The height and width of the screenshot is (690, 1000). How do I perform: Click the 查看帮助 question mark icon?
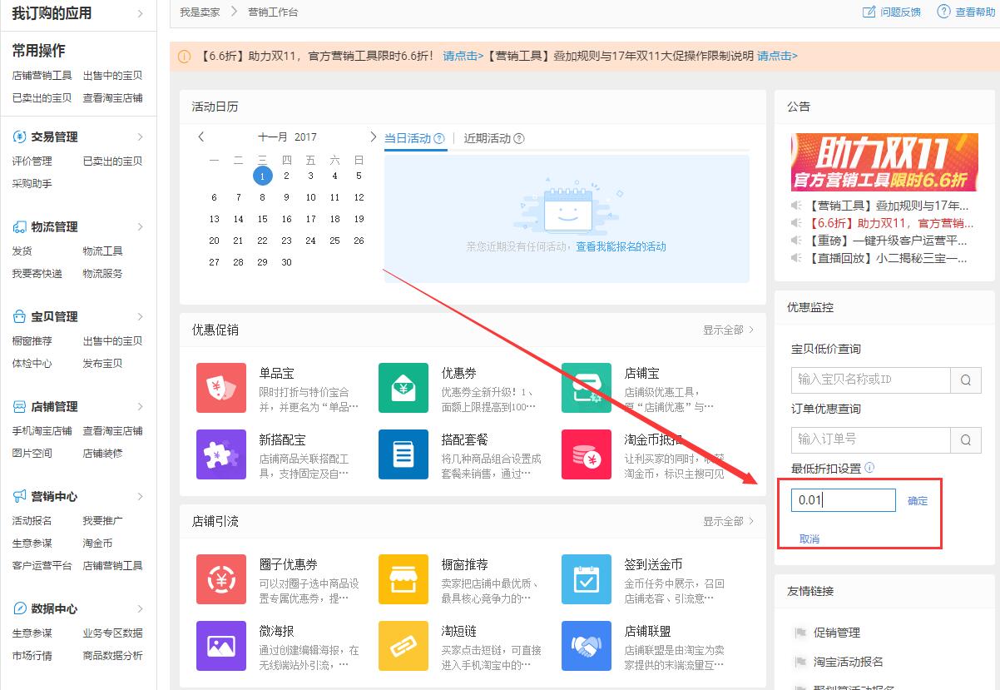943,12
